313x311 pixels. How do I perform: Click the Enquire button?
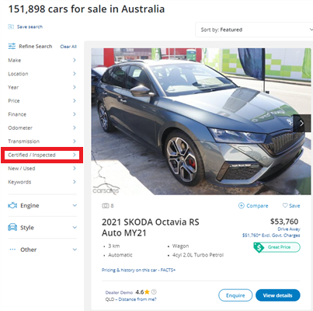235,295
